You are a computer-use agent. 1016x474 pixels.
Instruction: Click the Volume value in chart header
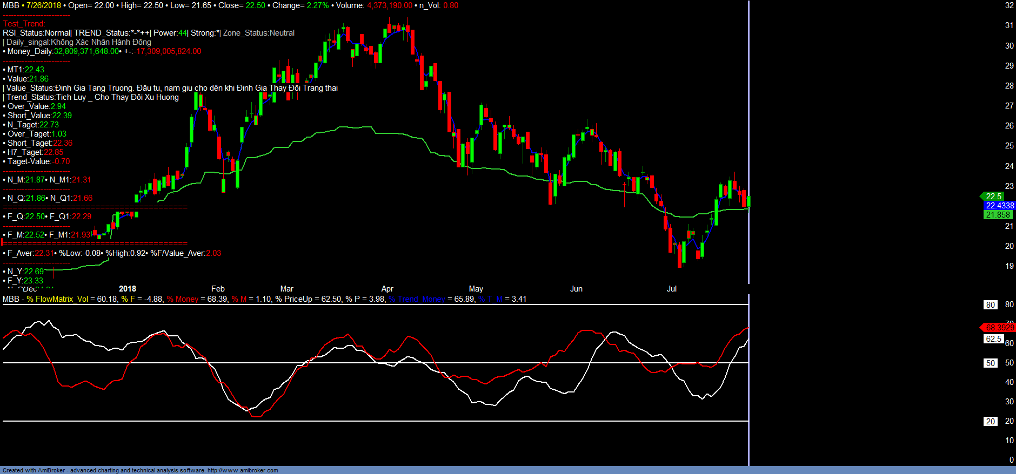click(x=389, y=5)
